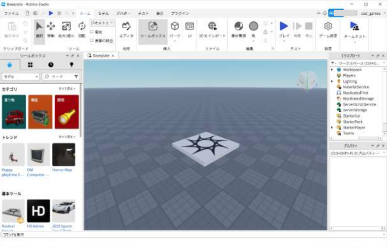Enable the Join Surfaces (表面の結合) checkbox

[91, 40]
